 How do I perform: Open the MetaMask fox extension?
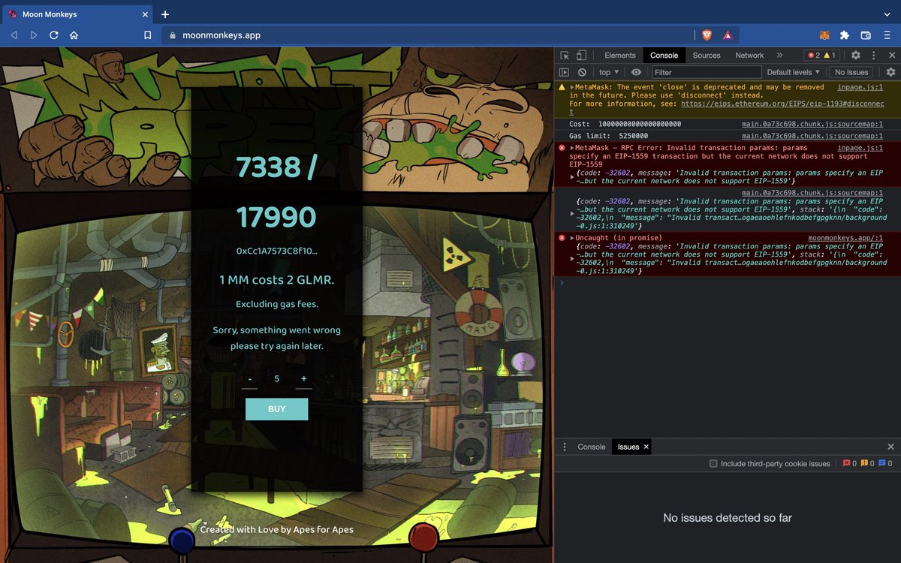824,35
